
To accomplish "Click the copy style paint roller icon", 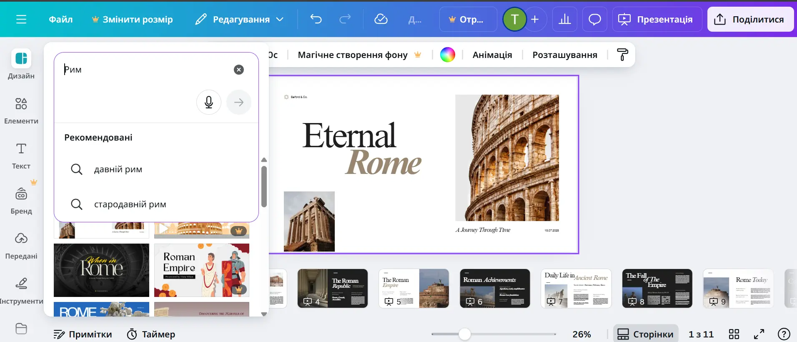I will 622,55.
